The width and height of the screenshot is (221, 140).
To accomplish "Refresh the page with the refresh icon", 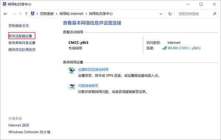I will click(x=170, y=14).
